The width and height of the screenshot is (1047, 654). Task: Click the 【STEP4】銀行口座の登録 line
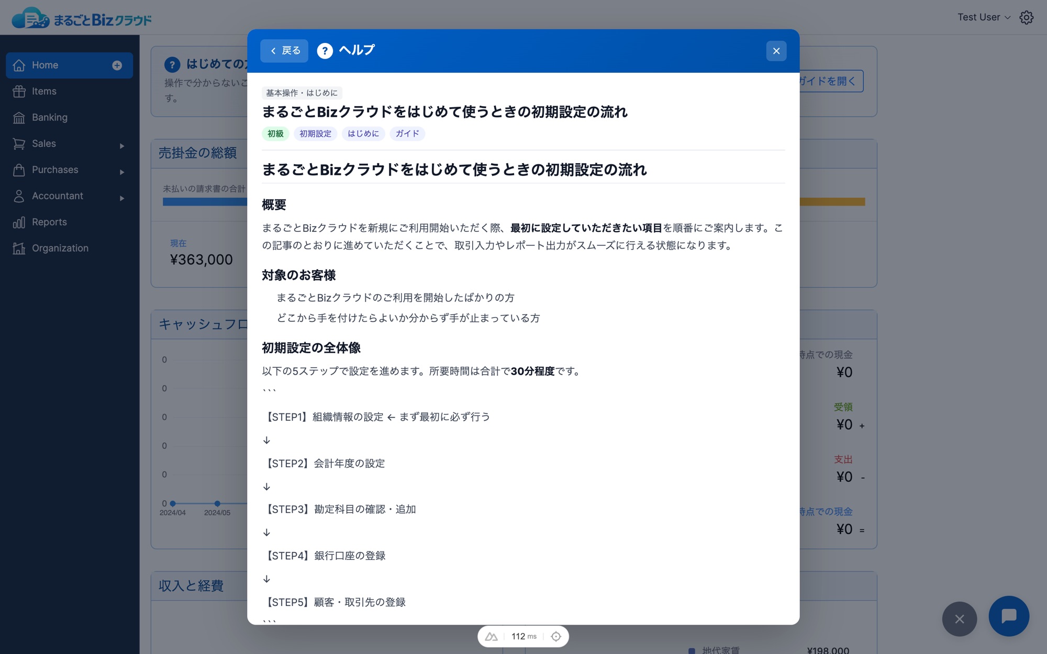[324, 556]
